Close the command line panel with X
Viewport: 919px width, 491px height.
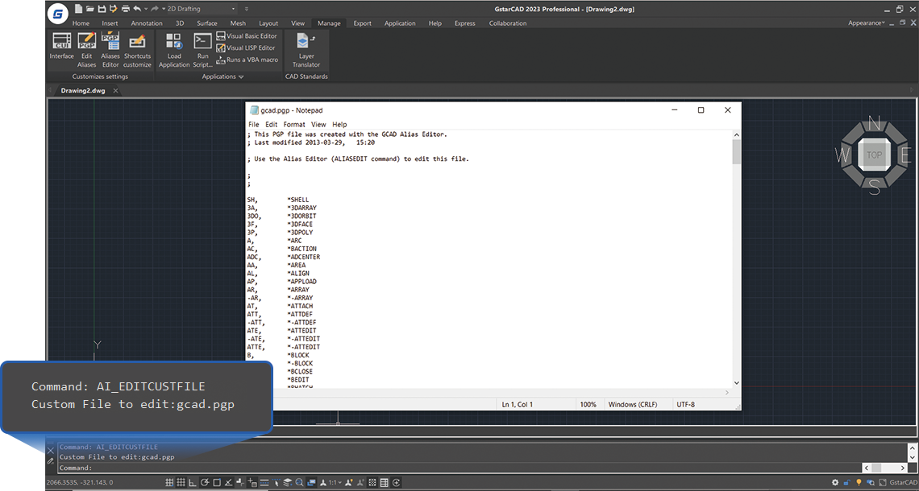tap(51, 450)
